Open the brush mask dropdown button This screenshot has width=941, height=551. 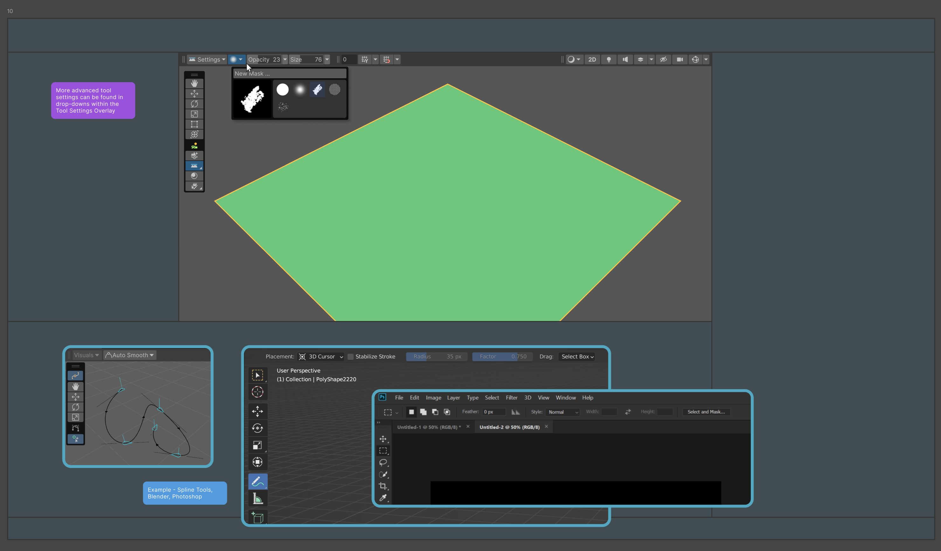[236, 59]
